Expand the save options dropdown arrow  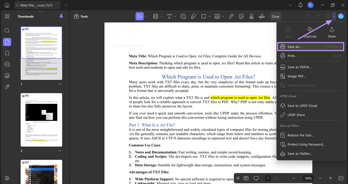[334, 16]
